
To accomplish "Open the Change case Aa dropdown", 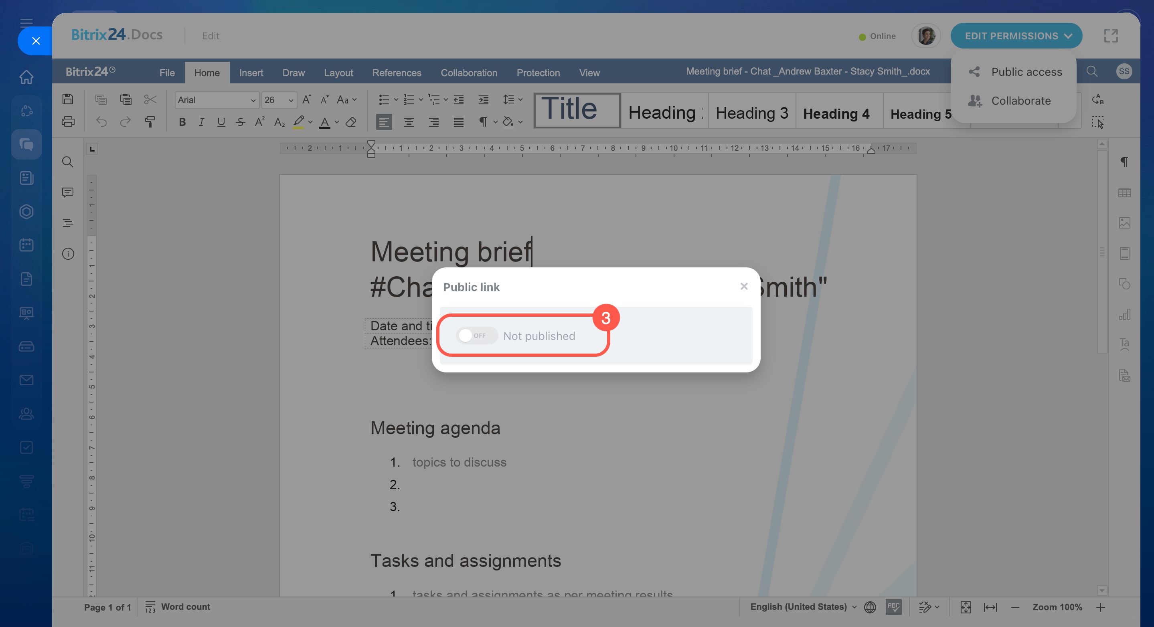I will click(347, 99).
